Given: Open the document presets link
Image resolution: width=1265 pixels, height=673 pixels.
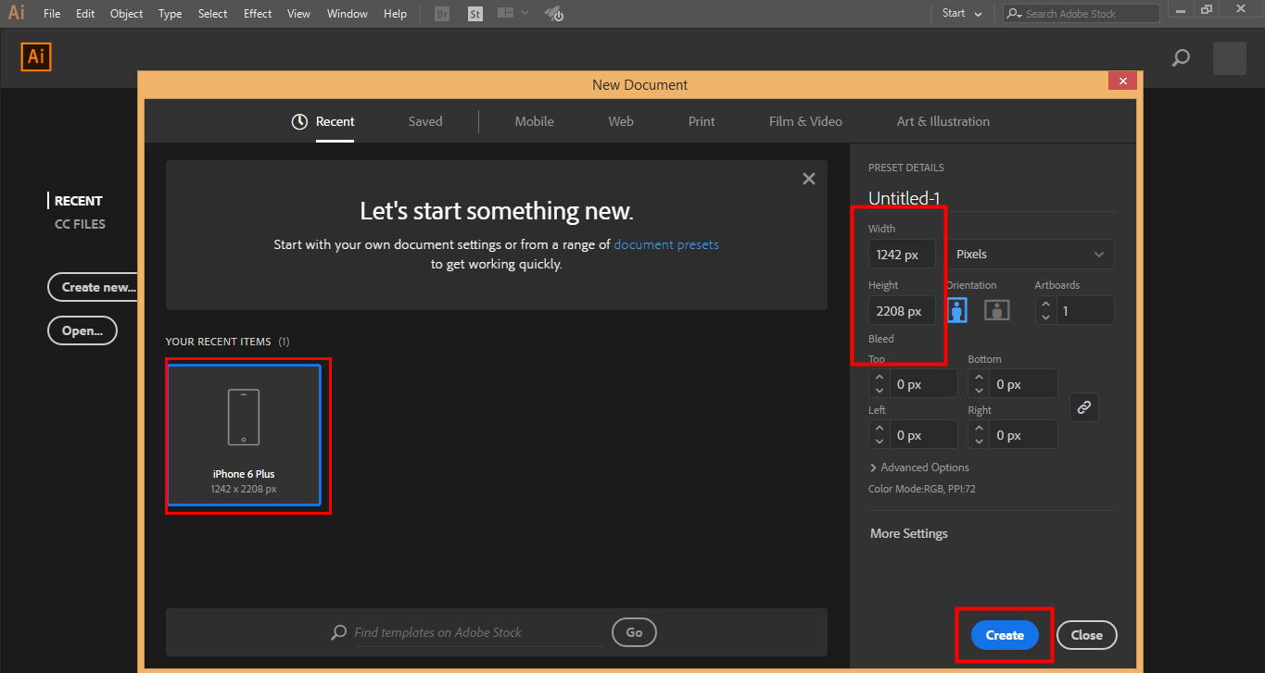Looking at the screenshot, I should click(665, 243).
